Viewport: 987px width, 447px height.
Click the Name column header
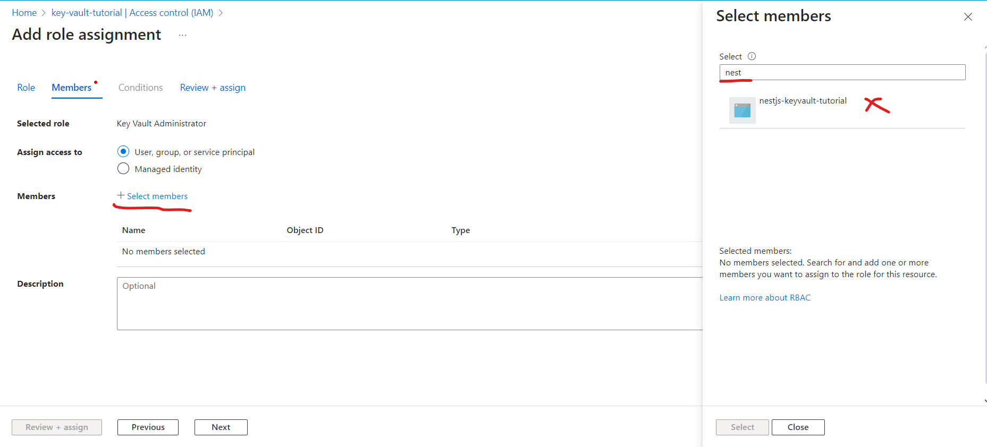point(133,230)
